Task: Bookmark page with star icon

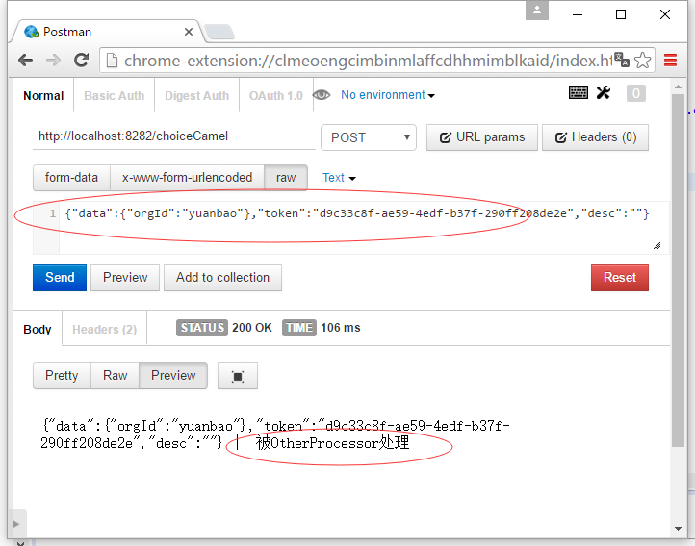Action: (x=642, y=61)
